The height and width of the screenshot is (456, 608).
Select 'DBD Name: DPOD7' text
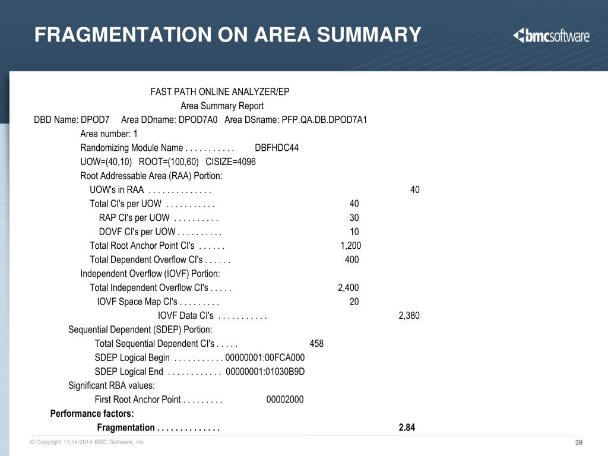pos(72,120)
